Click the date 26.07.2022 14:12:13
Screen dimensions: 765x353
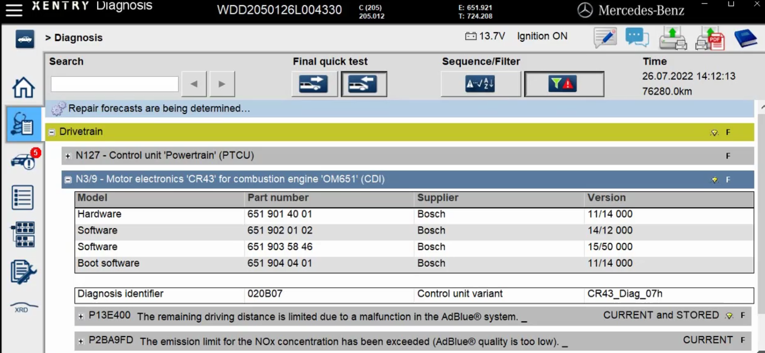pos(689,76)
